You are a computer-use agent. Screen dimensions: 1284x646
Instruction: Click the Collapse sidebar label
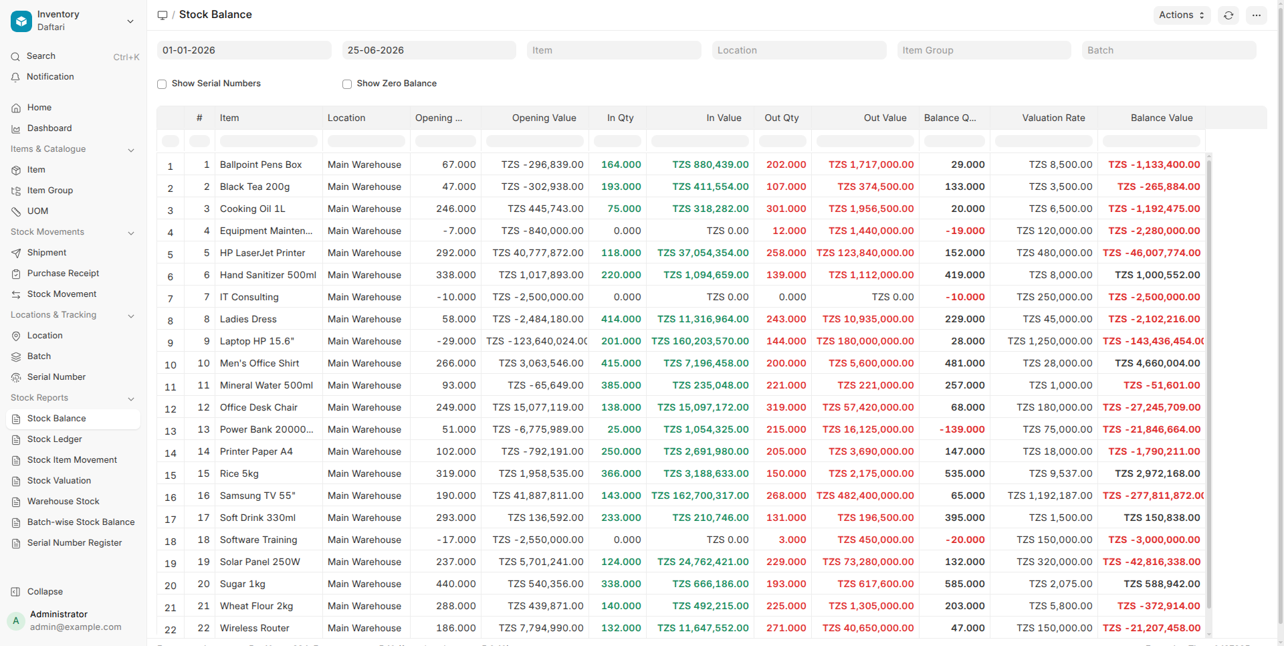pos(45,592)
